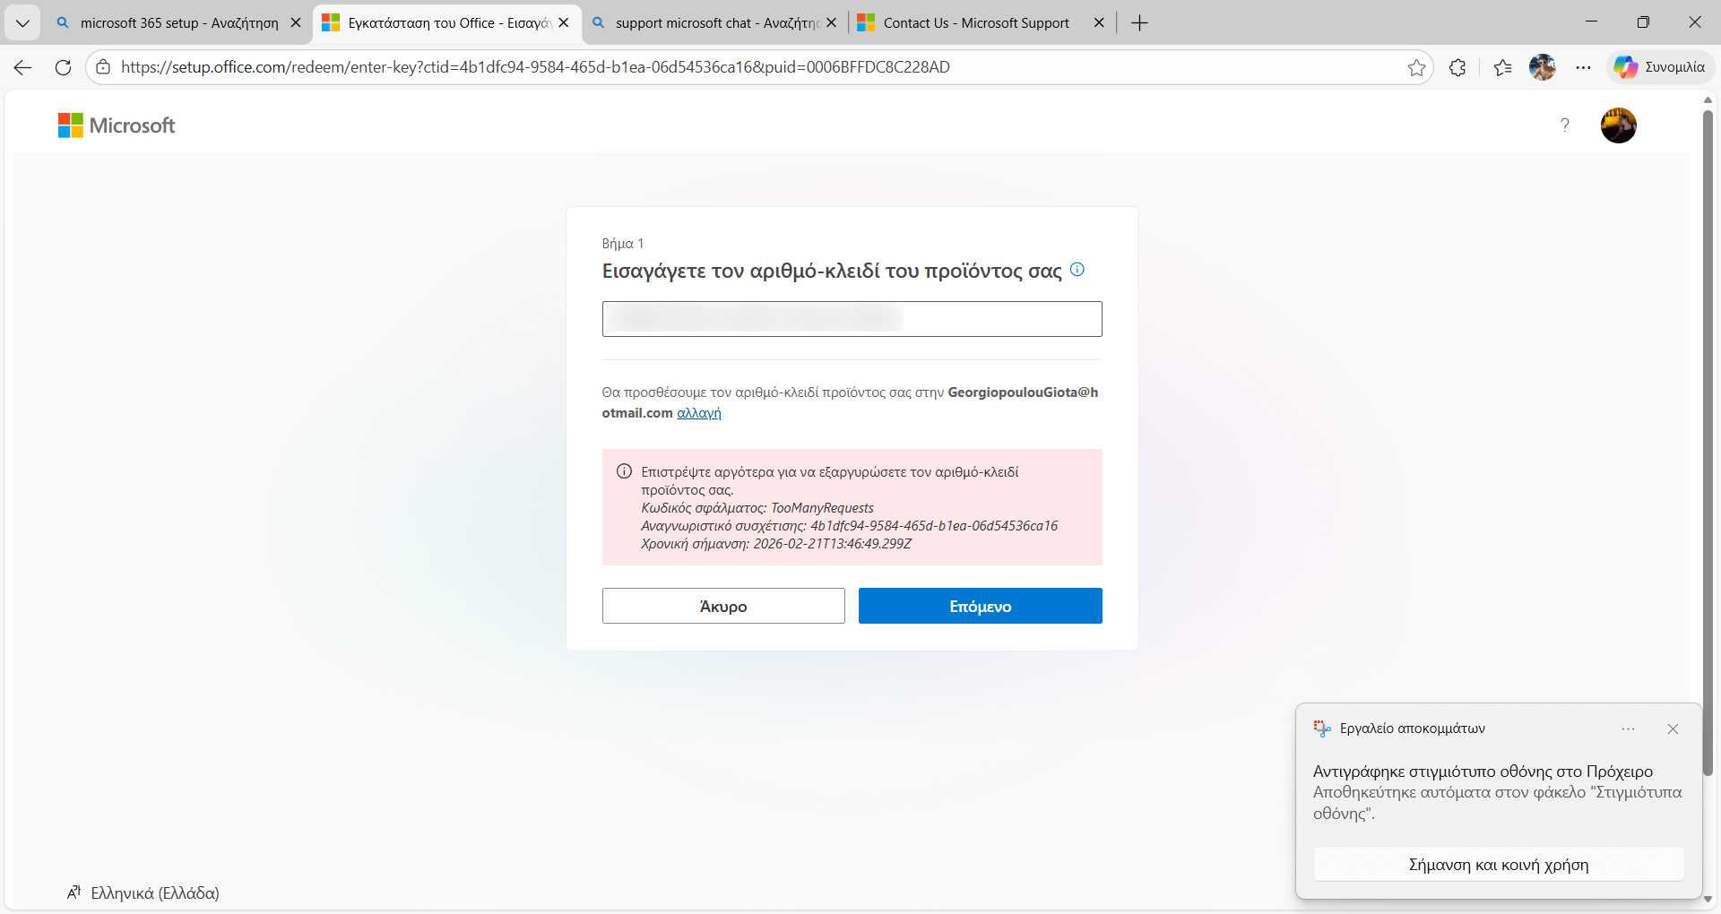Switch to the microsoft 365 setup search tab

pos(178,23)
